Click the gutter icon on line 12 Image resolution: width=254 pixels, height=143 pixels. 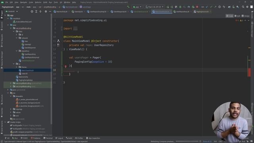pyautogui.click(x=58, y=45)
